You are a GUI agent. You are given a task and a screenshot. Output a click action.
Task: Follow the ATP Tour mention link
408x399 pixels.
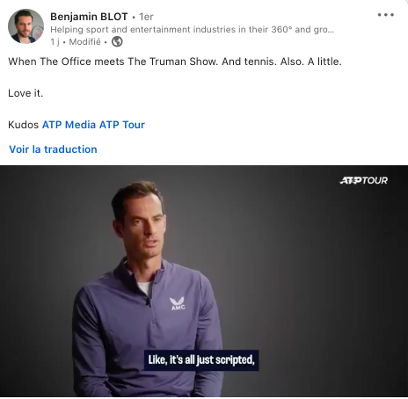(122, 125)
